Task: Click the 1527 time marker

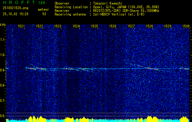Action: click(131, 26)
